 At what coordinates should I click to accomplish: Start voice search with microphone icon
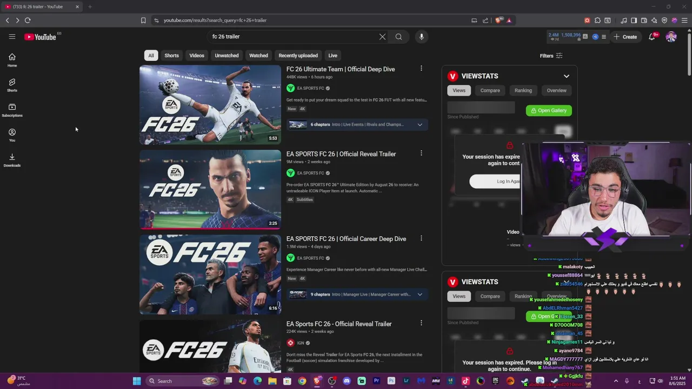click(421, 37)
